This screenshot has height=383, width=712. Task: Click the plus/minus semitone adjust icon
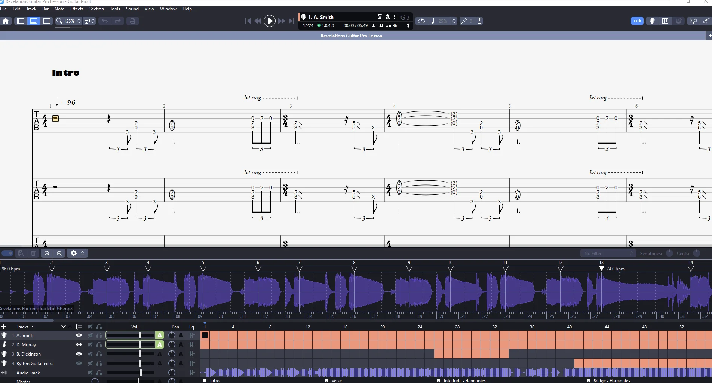[480, 21]
